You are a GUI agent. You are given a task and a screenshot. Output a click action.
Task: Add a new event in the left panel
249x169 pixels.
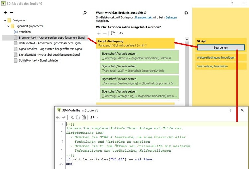(x=5, y=13)
